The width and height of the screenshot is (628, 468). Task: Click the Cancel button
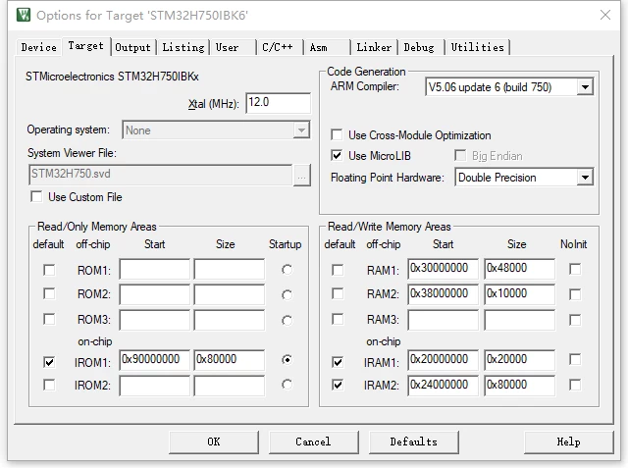[314, 442]
